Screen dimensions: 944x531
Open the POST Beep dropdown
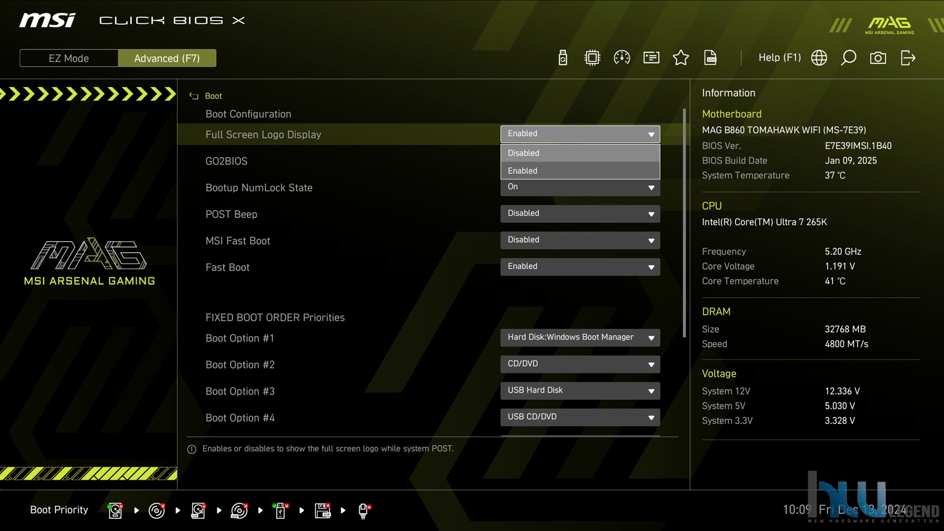580,214
